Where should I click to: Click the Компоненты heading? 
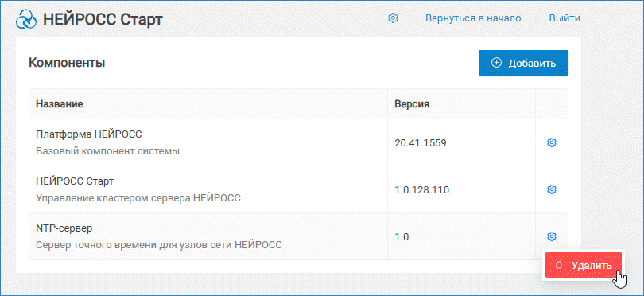click(x=67, y=63)
